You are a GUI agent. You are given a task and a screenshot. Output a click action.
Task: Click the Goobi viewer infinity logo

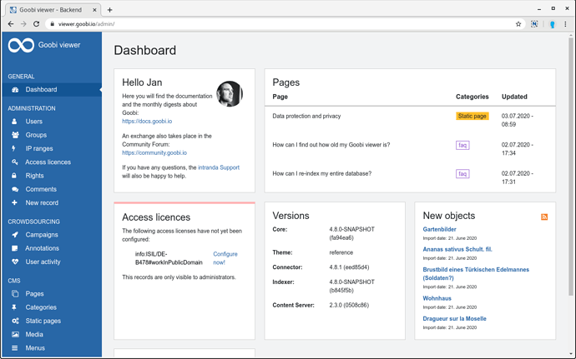(x=21, y=46)
